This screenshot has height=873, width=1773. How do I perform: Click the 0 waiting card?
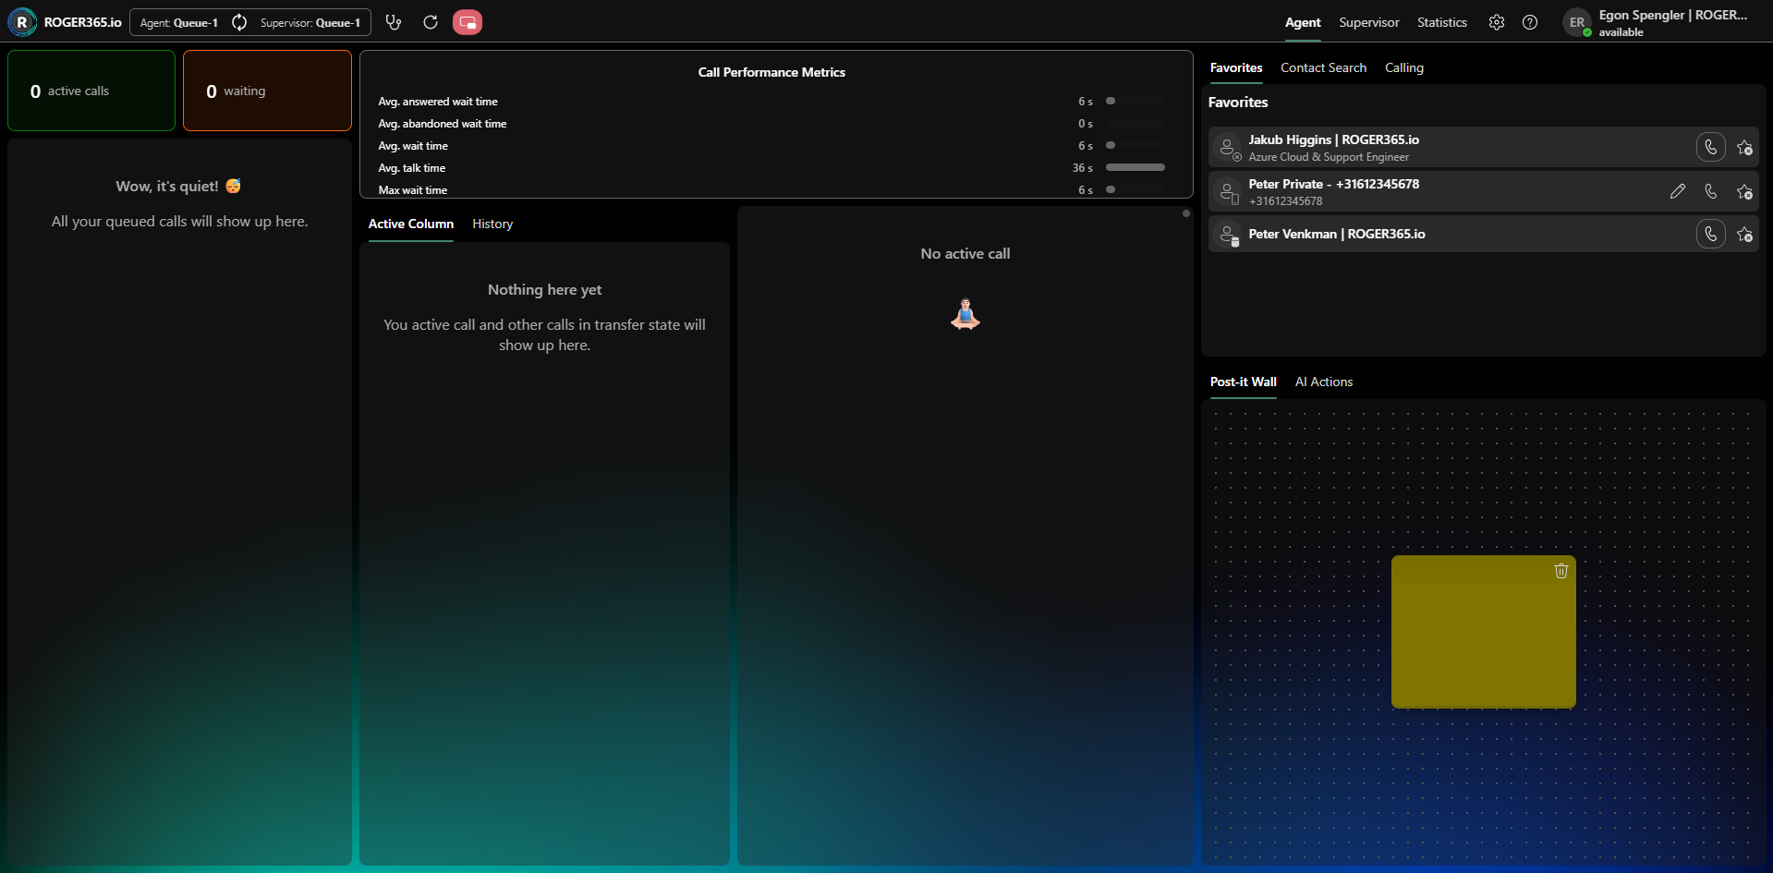click(267, 91)
